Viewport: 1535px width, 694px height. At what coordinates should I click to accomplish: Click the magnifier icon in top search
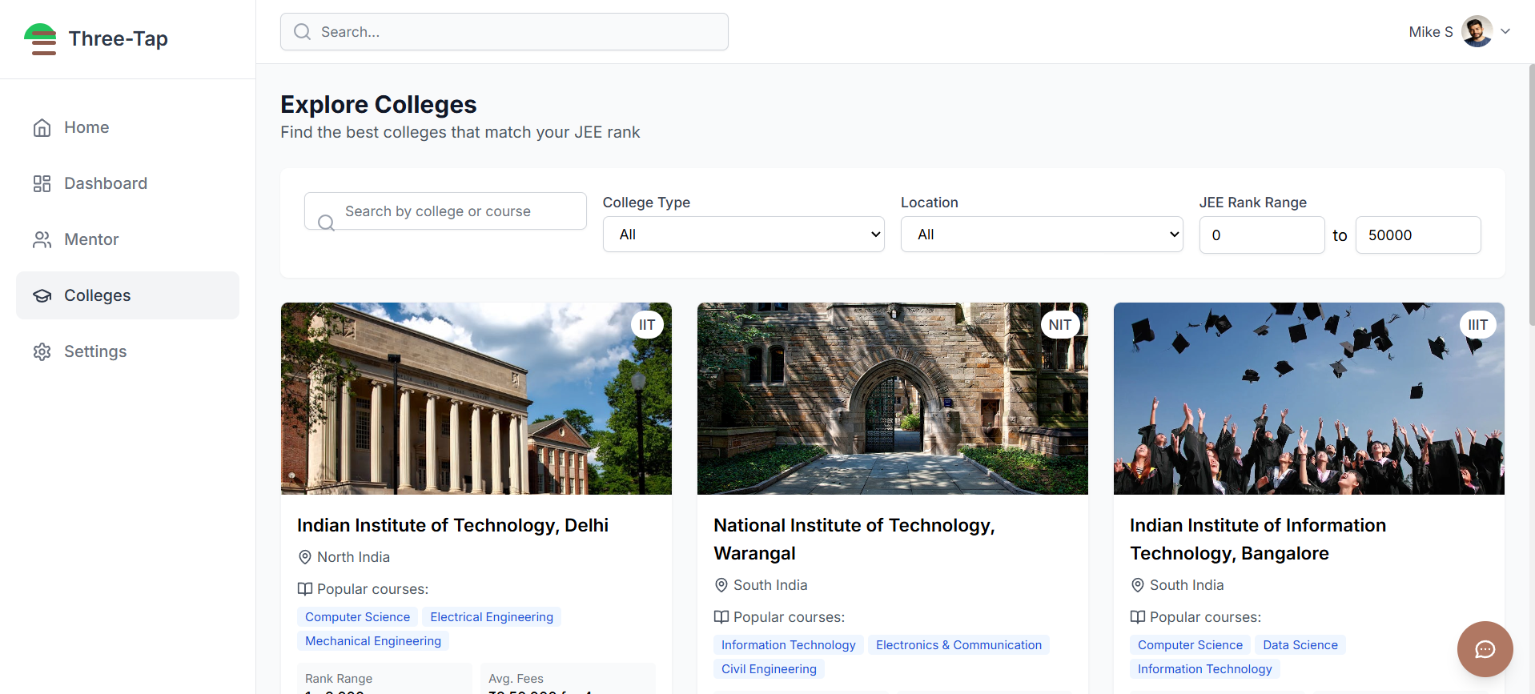tap(302, 32)
